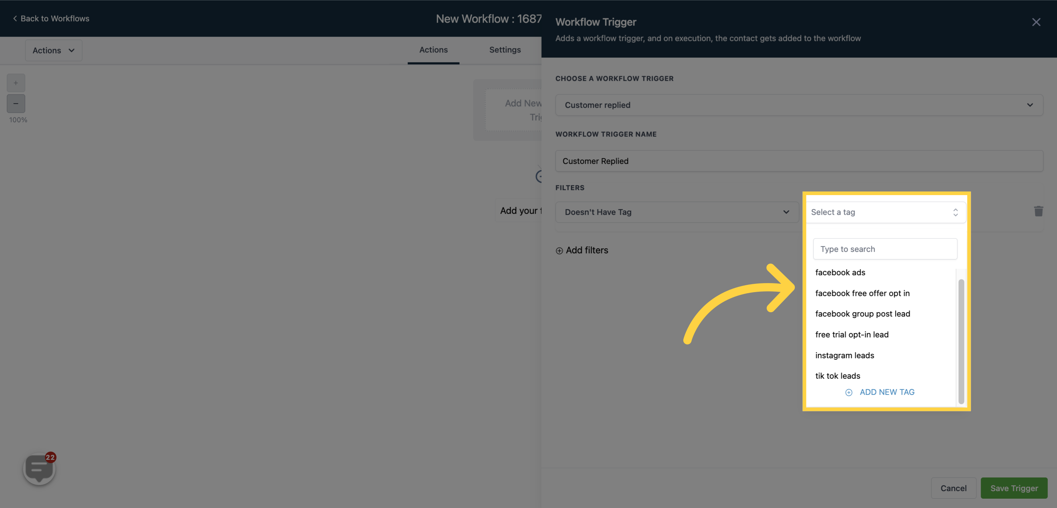Click Cancel button

point(953,488)
